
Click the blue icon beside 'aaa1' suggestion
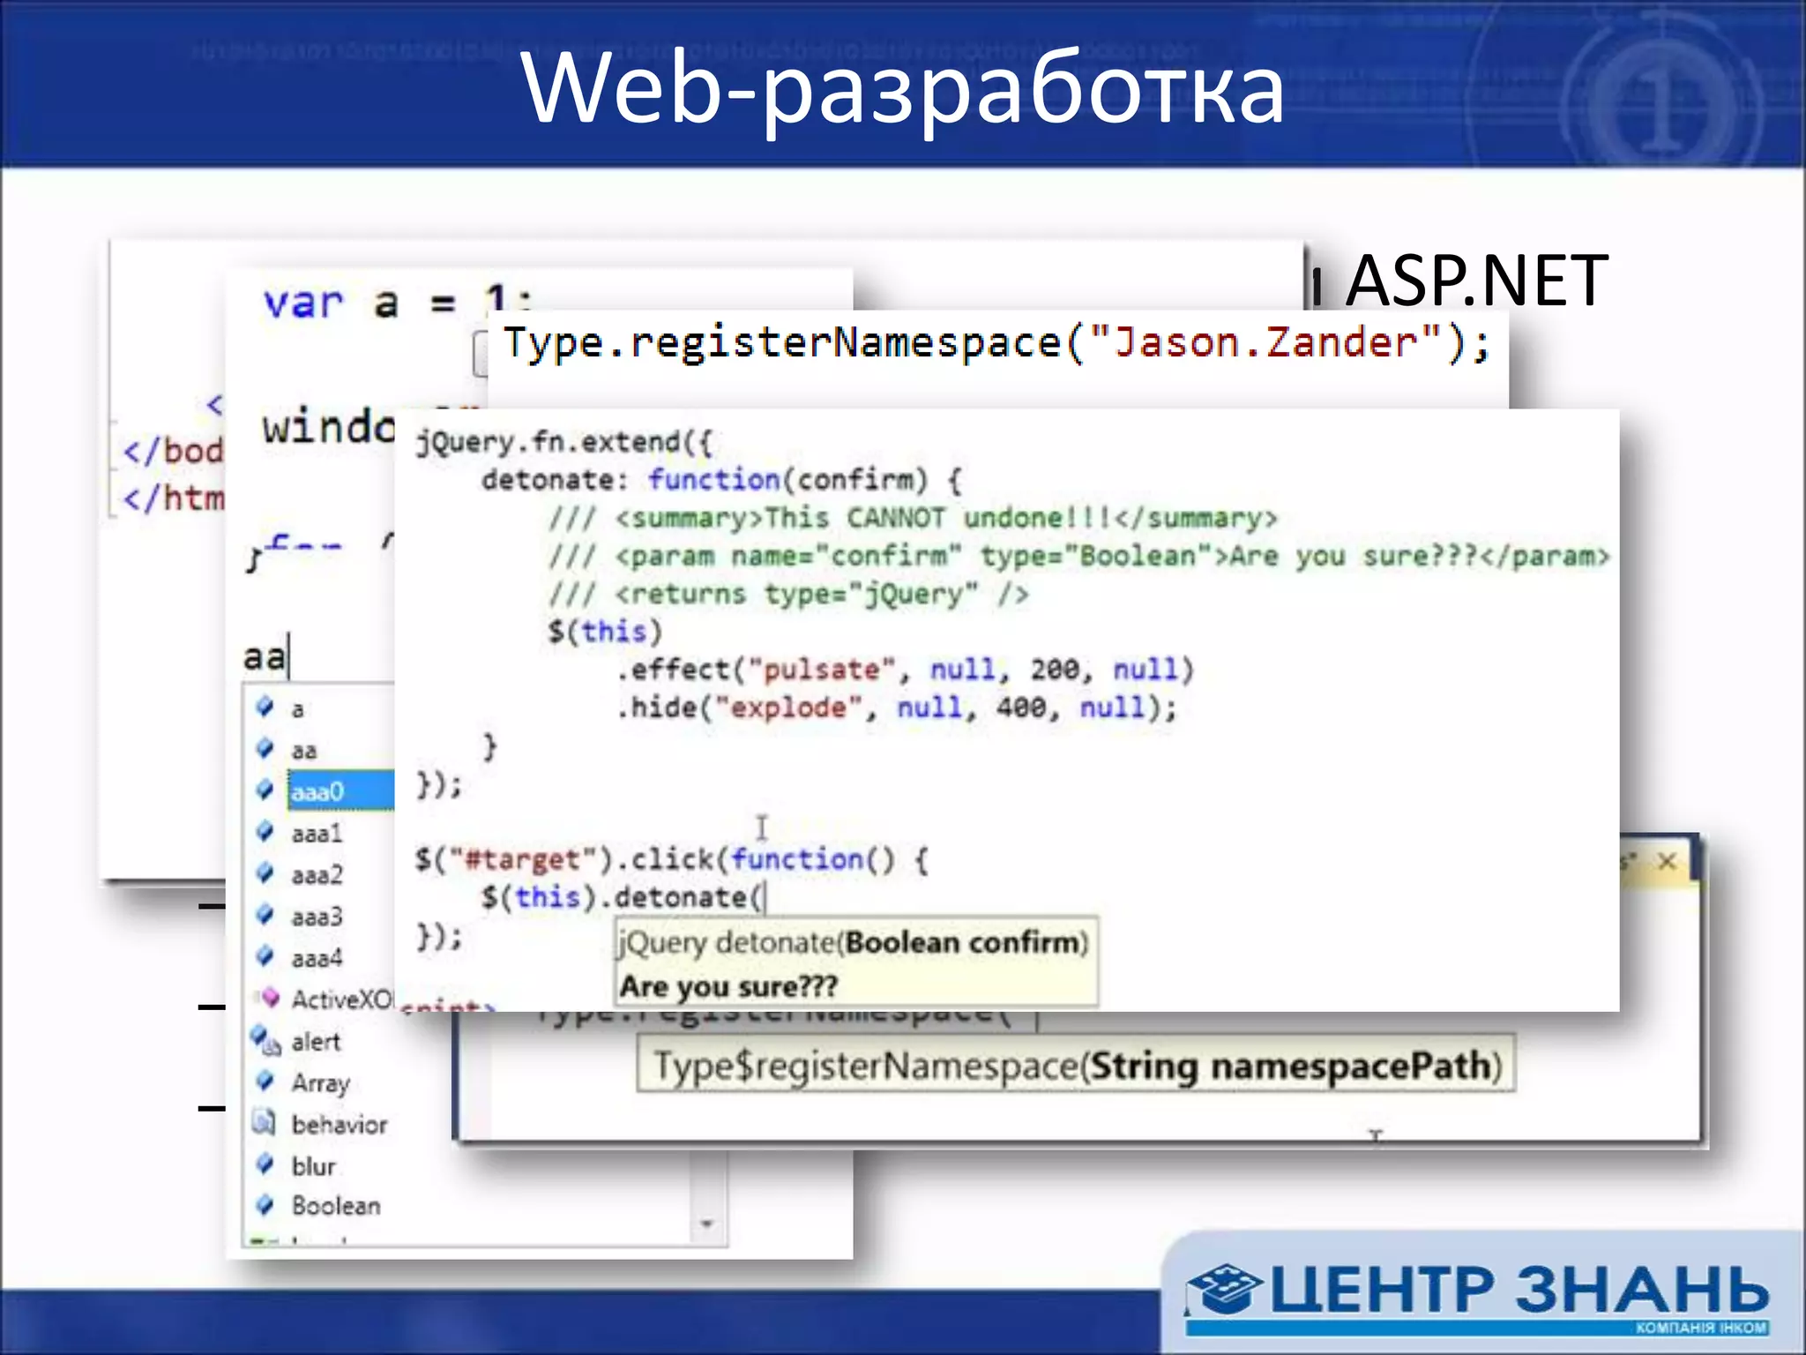(265, 831)
